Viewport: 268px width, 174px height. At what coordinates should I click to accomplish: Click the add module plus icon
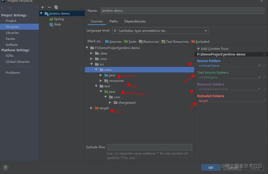tap(43, 7)
